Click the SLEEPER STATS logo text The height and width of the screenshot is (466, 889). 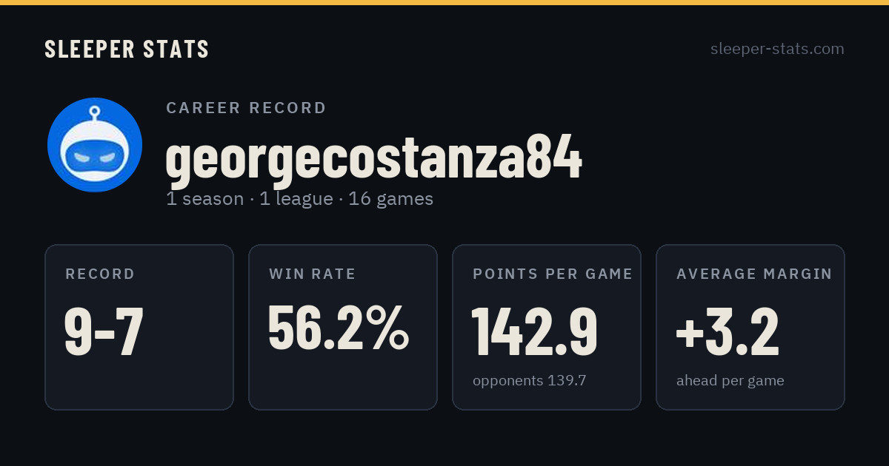[x=127, y=49]
